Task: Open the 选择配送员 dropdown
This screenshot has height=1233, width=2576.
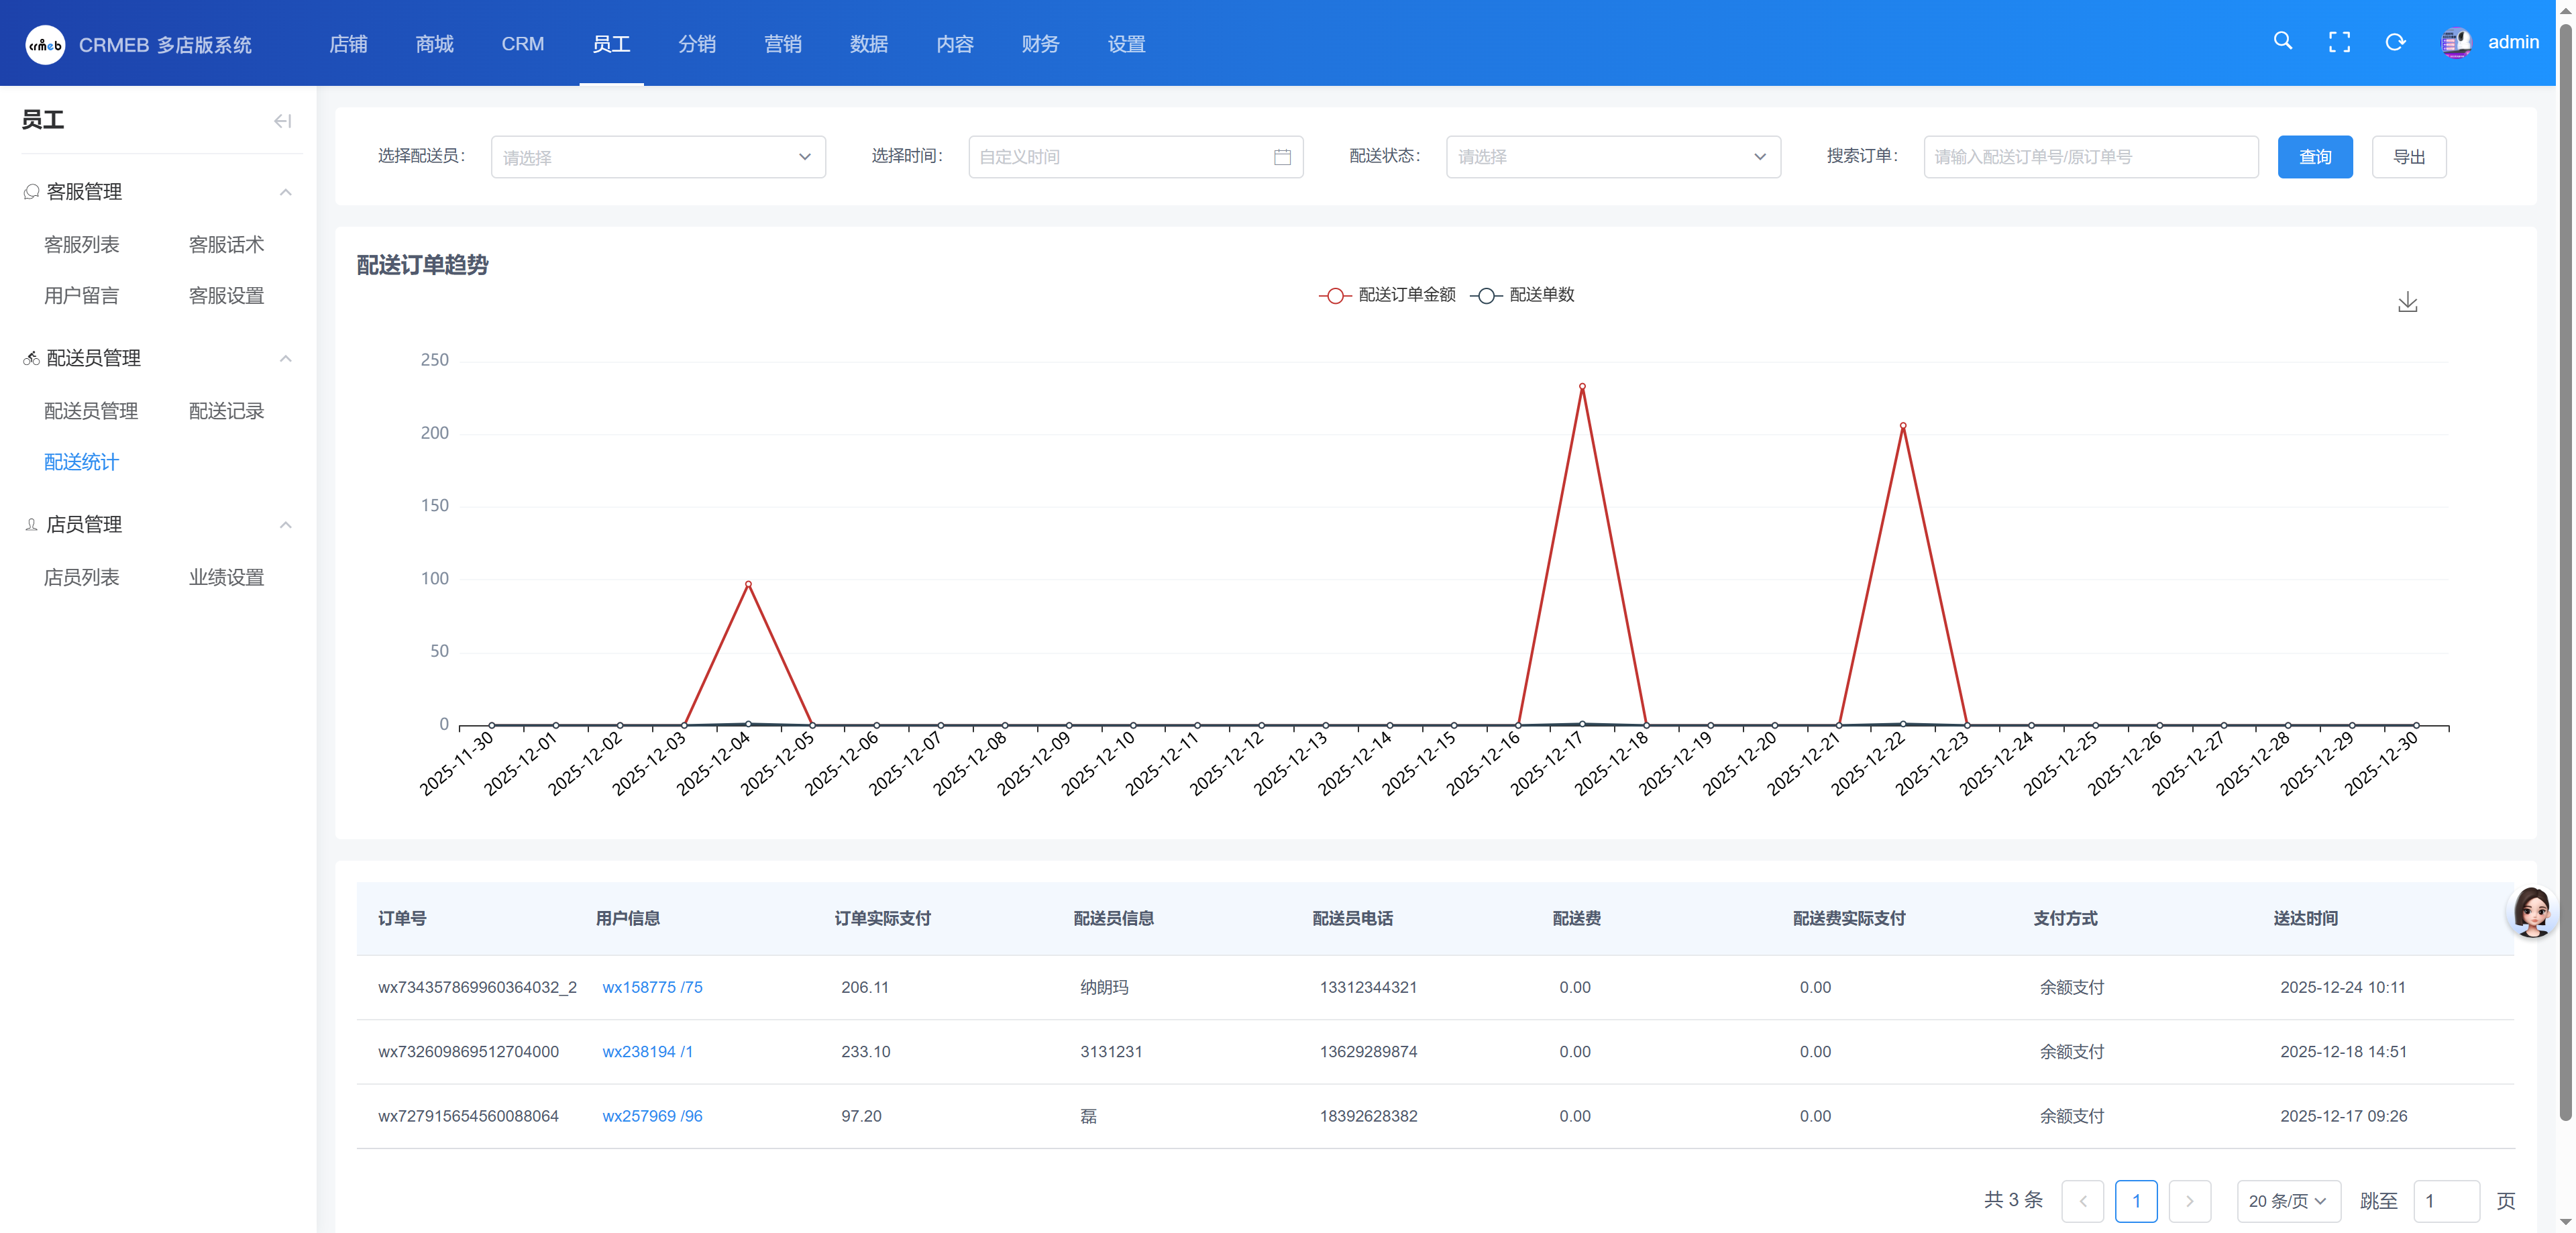Action: click(x=657, y=157)
